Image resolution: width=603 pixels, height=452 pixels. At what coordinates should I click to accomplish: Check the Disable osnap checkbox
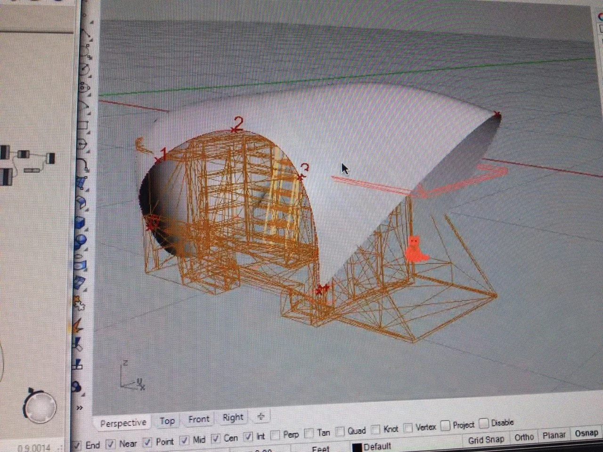(x=484, y=423)
